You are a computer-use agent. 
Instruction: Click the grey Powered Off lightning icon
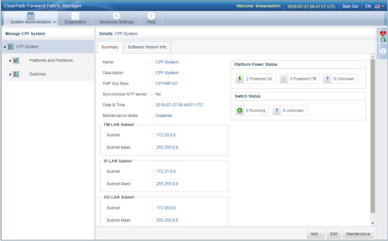click(x=284, y=79)
